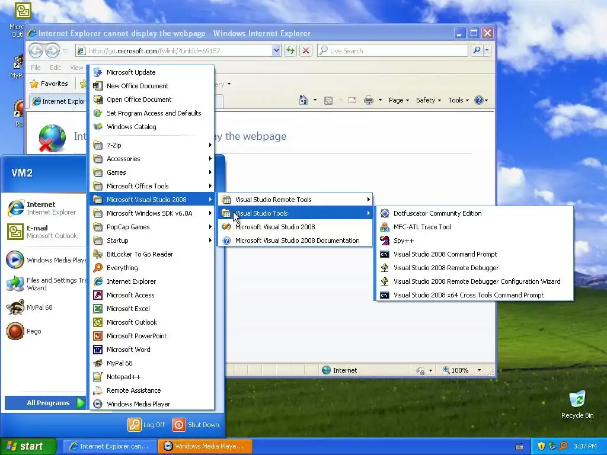This screenshot has height=455, width=607.
Task: Select New Office Document
Action: 152,86
